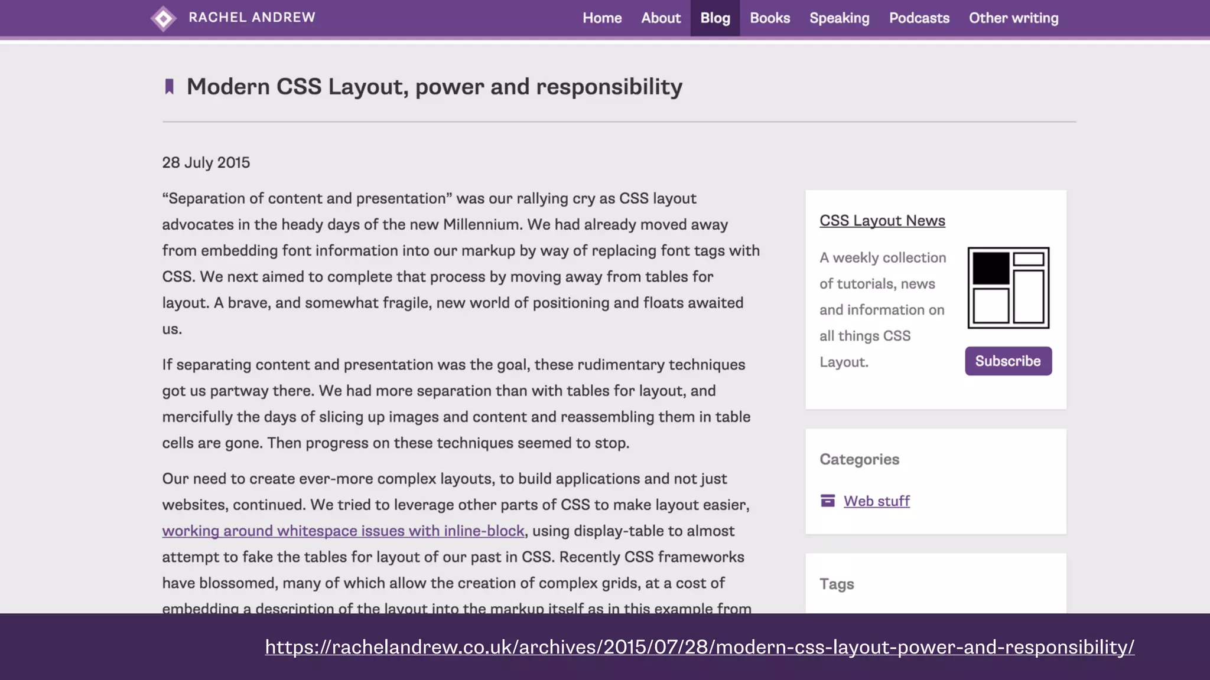Select the Blog tab in navigation
The width and height of the screenshot is (1210, 680).
715,18
